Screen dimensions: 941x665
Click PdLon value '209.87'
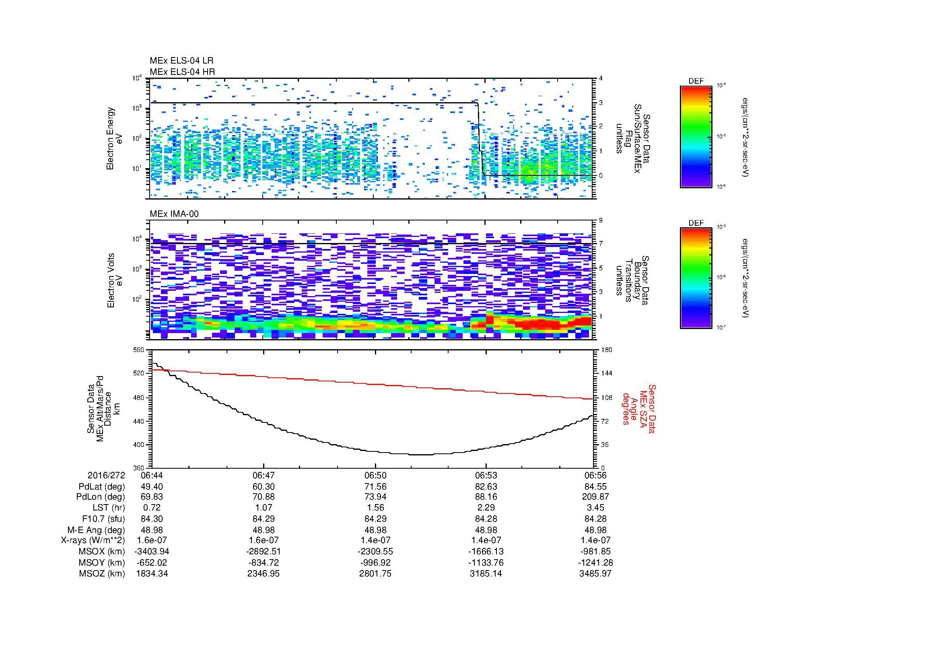click(596, 496)
